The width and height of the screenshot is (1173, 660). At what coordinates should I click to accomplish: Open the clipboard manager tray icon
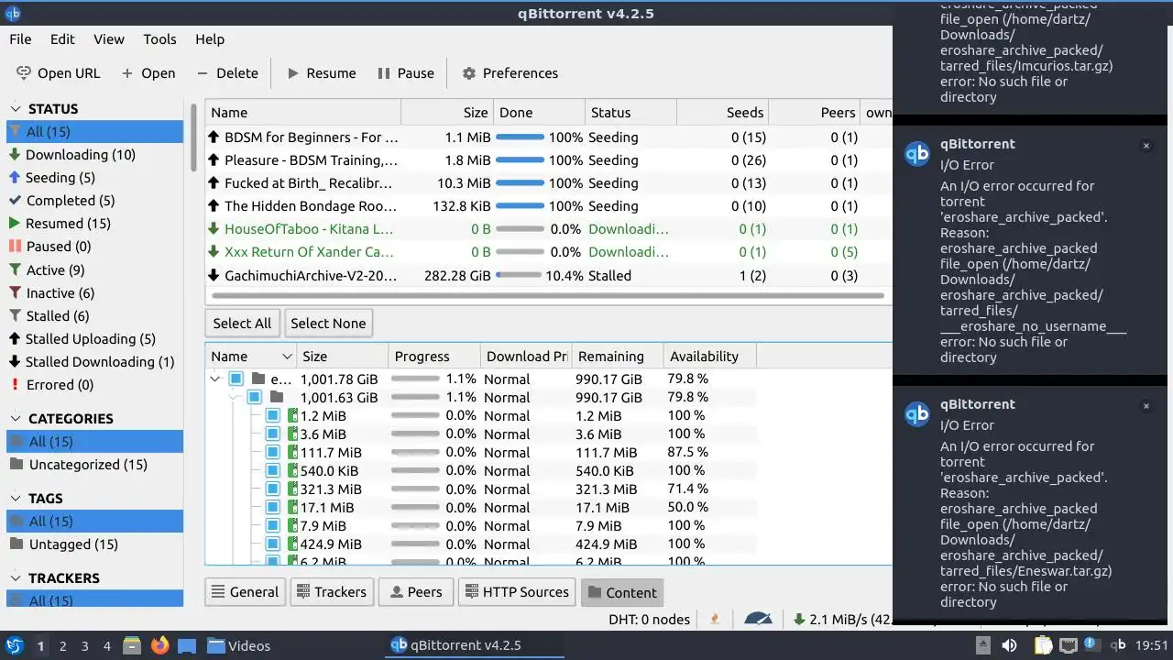(x=1043, y=645)
